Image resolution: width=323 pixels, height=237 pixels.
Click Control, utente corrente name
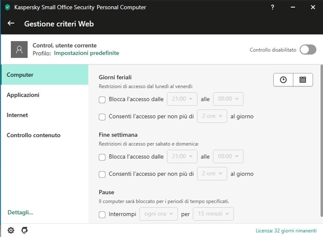tap(65, 45)
